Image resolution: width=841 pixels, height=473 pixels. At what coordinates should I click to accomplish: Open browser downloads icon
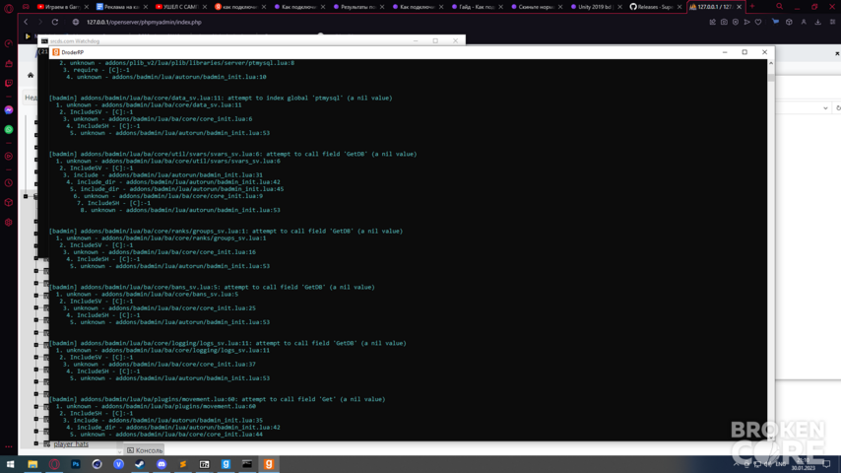point(818,22)
